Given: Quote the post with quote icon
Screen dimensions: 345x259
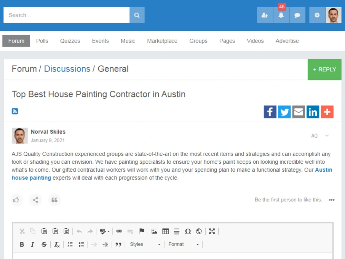Looking at the screenshot, I should (x=55, y=200).
